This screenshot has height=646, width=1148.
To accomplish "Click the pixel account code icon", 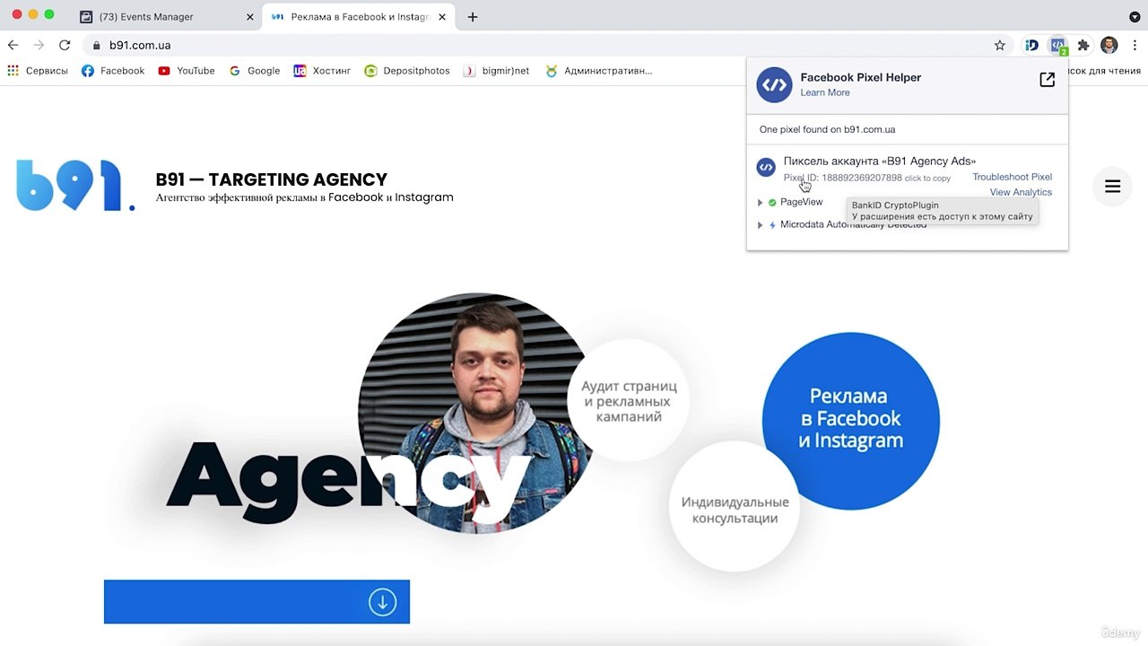I will pyautogui.click(x=766, y=168).
